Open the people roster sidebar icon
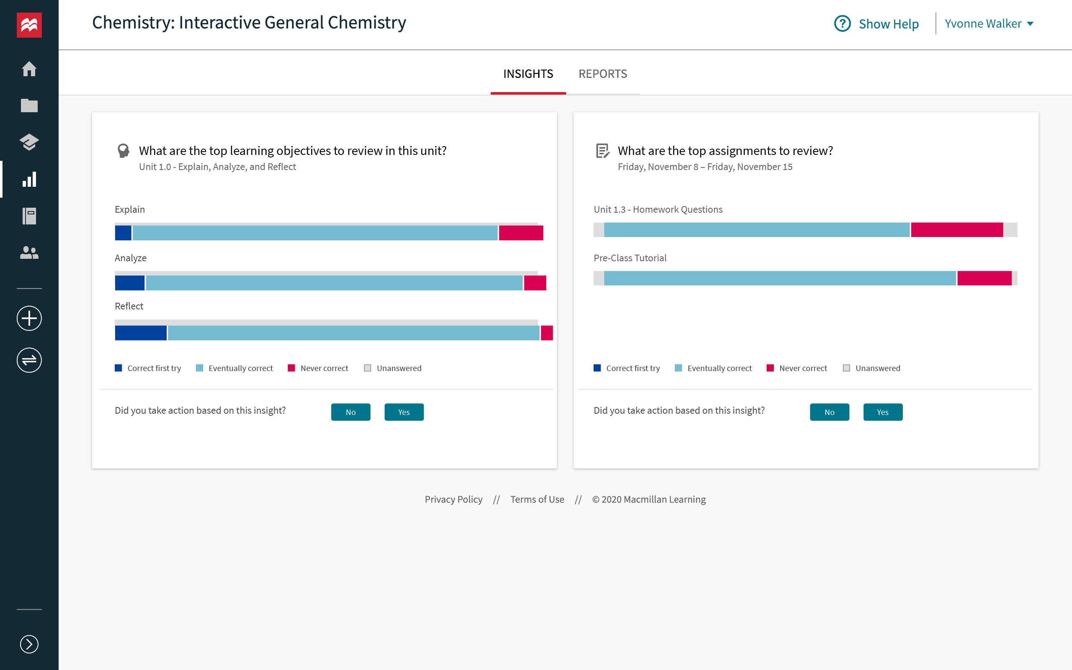 29,253
